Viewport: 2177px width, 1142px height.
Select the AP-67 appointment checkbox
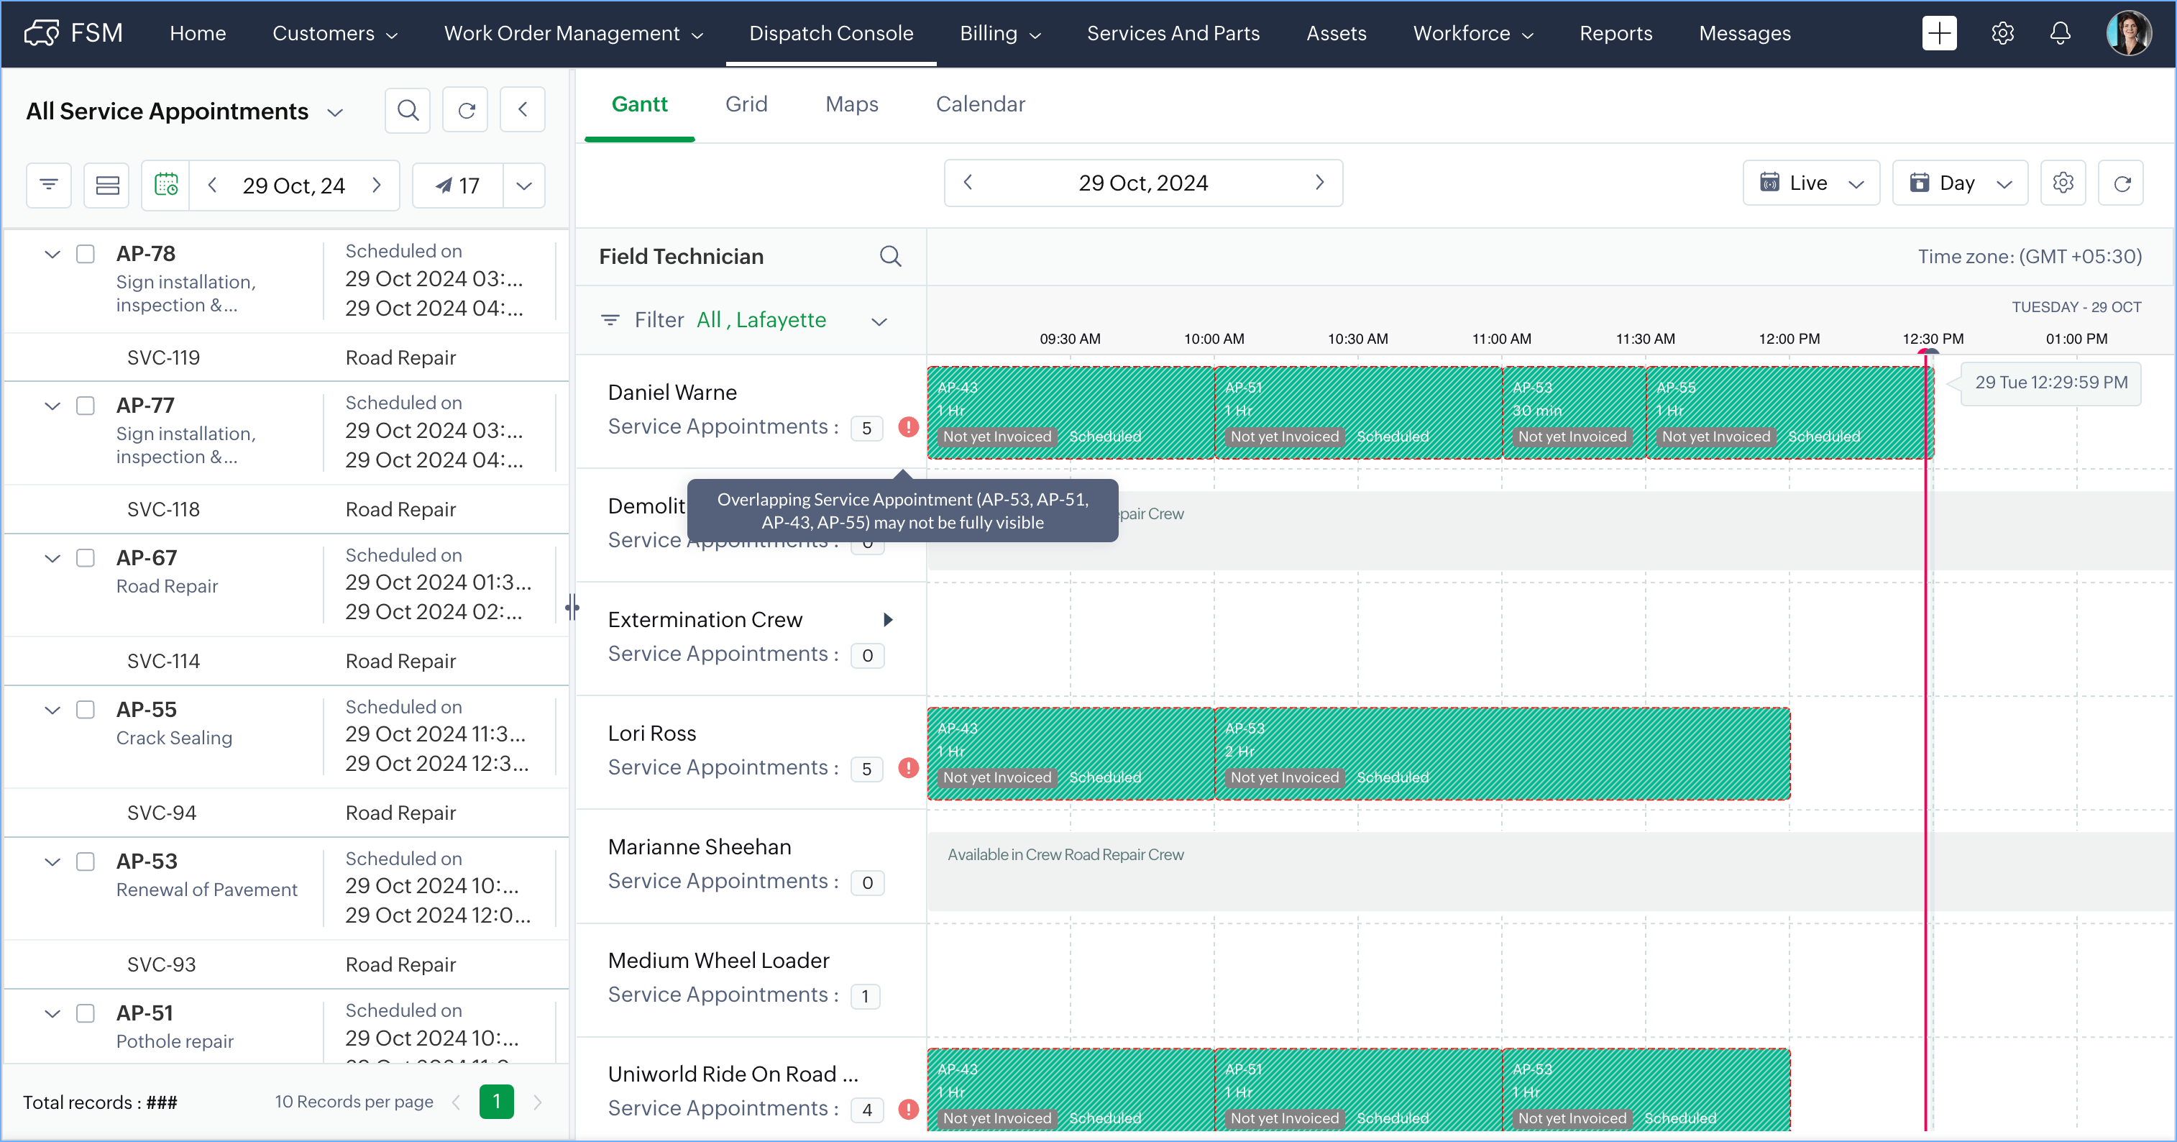point(86,558)
